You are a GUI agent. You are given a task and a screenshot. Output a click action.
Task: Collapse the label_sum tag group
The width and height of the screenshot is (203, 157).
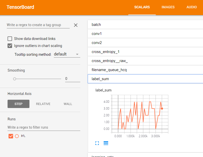tap(145, 79)
